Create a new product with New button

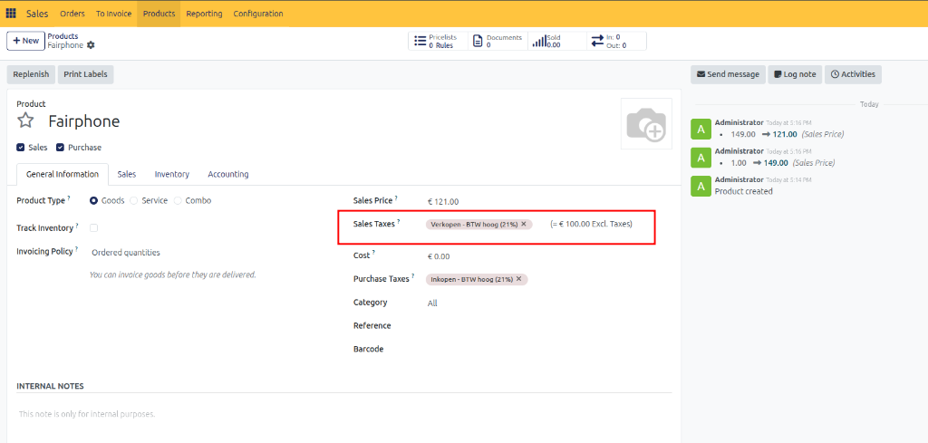point(26,41)
